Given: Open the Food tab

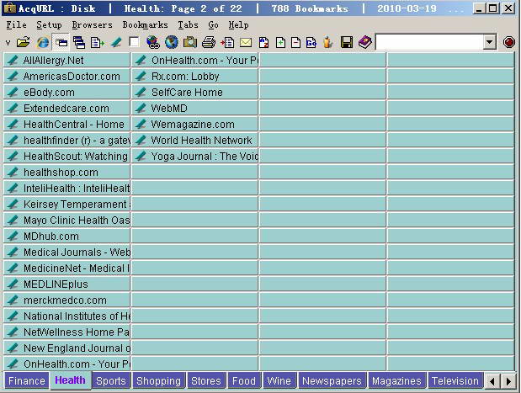Looking at the screenshot, I should pyautogui.click(x=244, y=380).
